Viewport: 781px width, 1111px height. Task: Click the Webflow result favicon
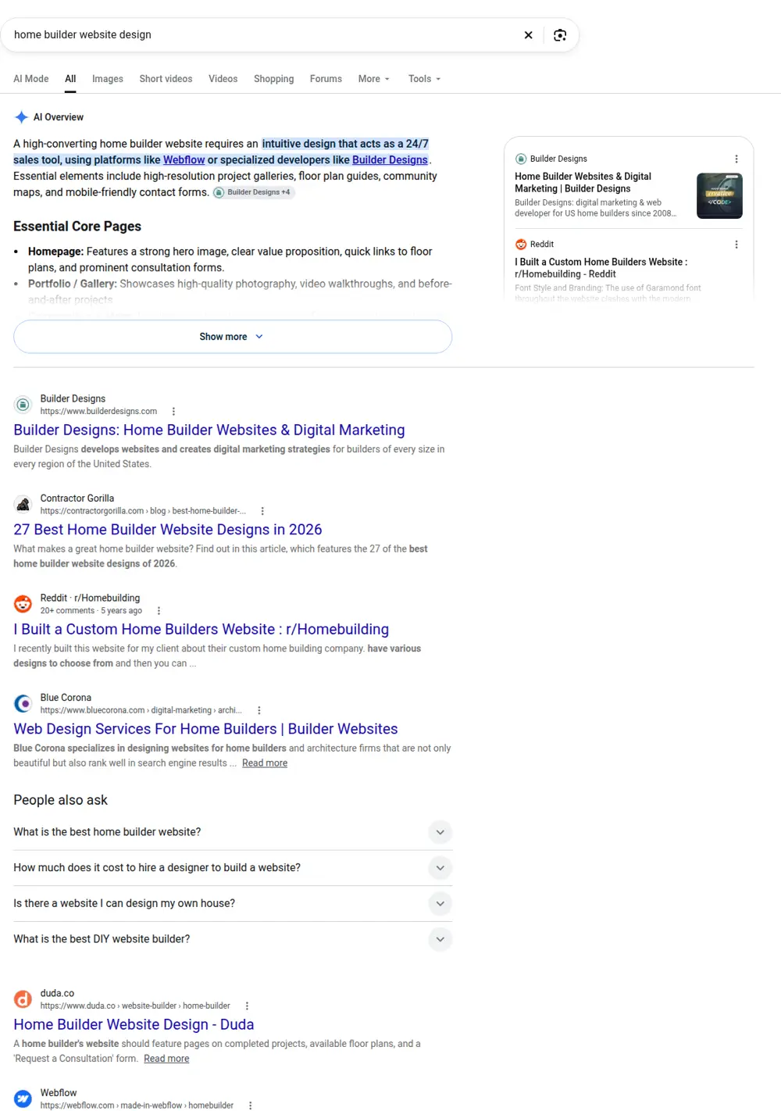tap(23, 1098)
